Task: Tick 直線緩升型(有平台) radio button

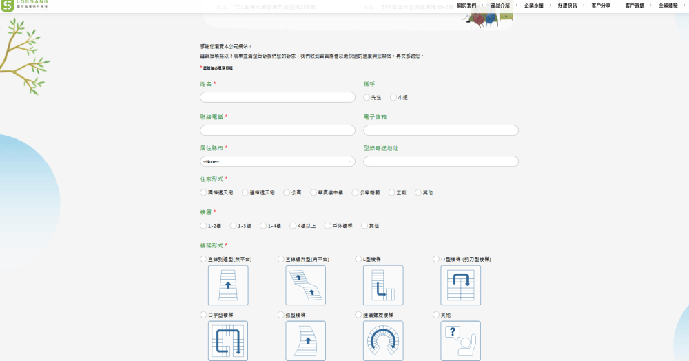Action: (x=281, y=259)
